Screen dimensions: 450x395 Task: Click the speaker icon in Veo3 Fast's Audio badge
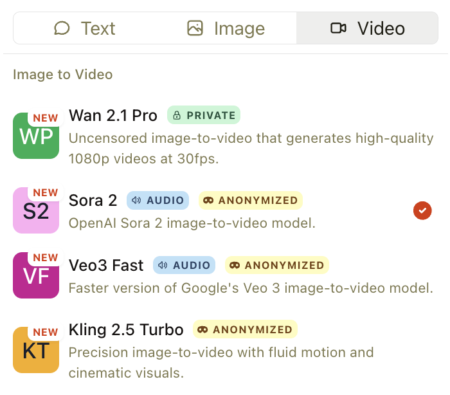[x=162, y=265]
